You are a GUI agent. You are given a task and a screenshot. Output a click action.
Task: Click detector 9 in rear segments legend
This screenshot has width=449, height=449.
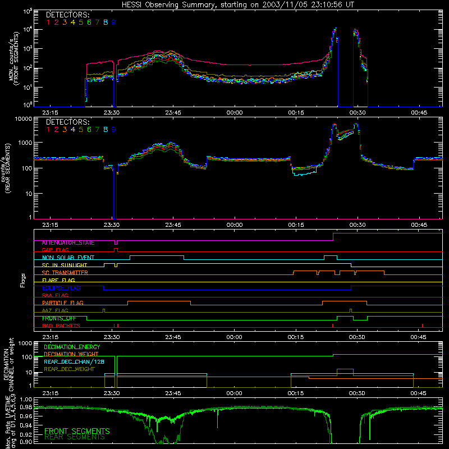[x=114, y=130]
